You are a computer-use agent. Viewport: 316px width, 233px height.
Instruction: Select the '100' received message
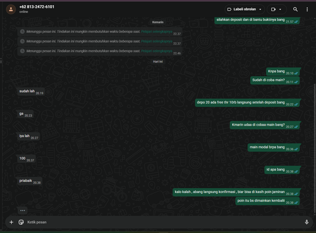coord(27,158)
